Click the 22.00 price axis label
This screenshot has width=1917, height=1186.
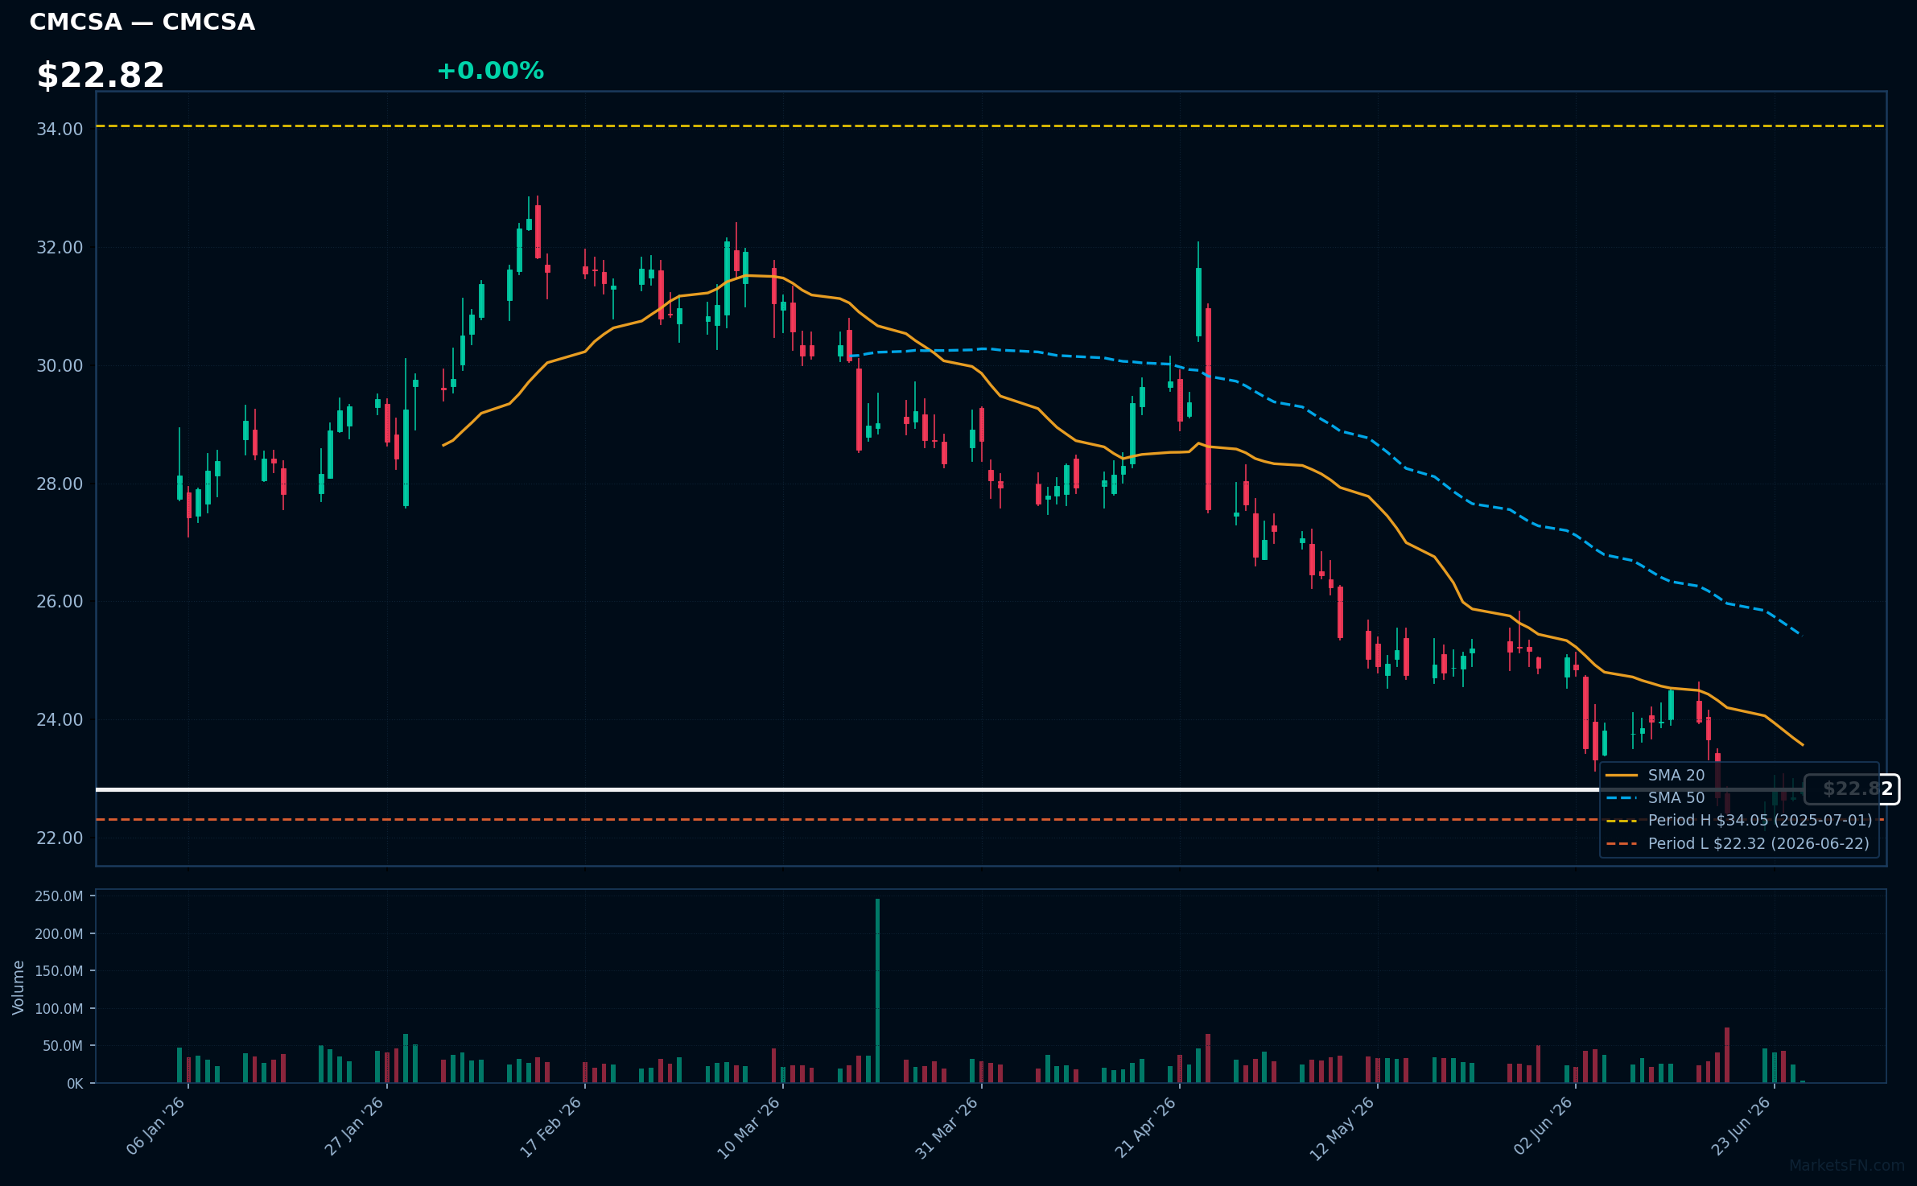click(60, 838)
